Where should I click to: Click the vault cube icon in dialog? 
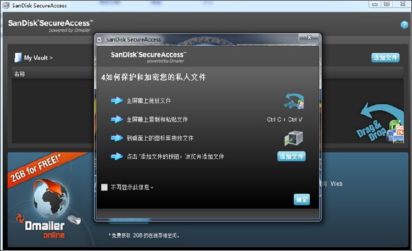coord(294,138)
